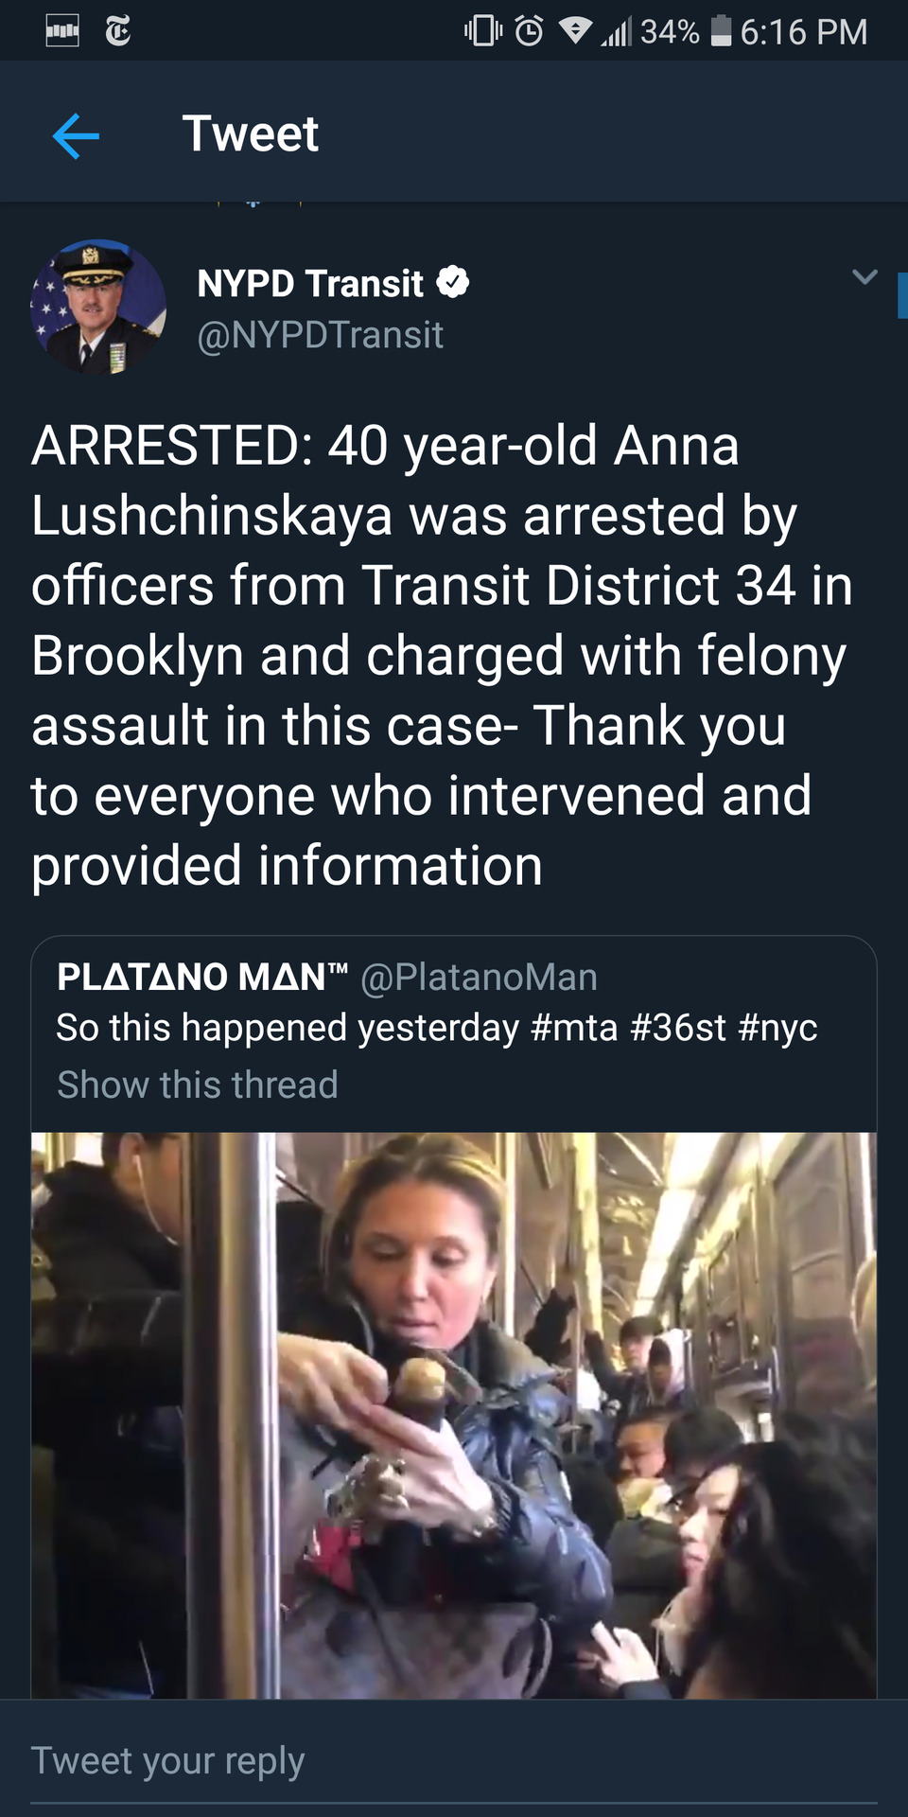This screenshot has width=908, height=1817.
Task: Tap the status bar battery icon
Action: pos(721,31)
